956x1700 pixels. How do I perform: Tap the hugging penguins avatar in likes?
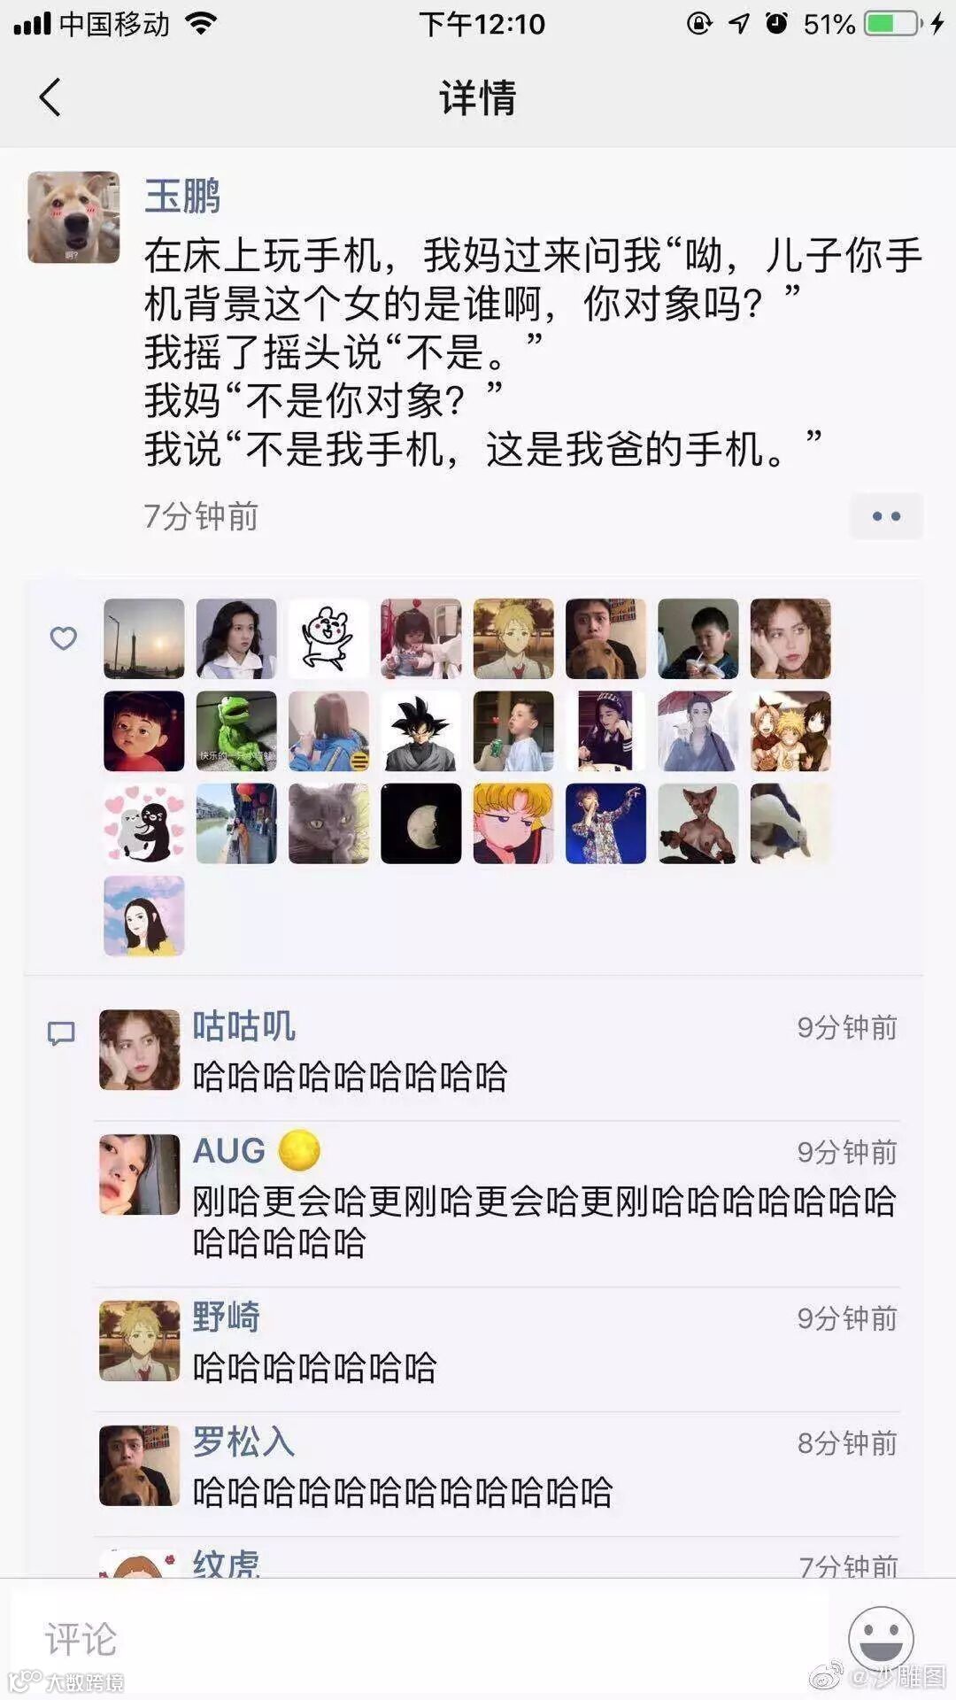point(144,823)
